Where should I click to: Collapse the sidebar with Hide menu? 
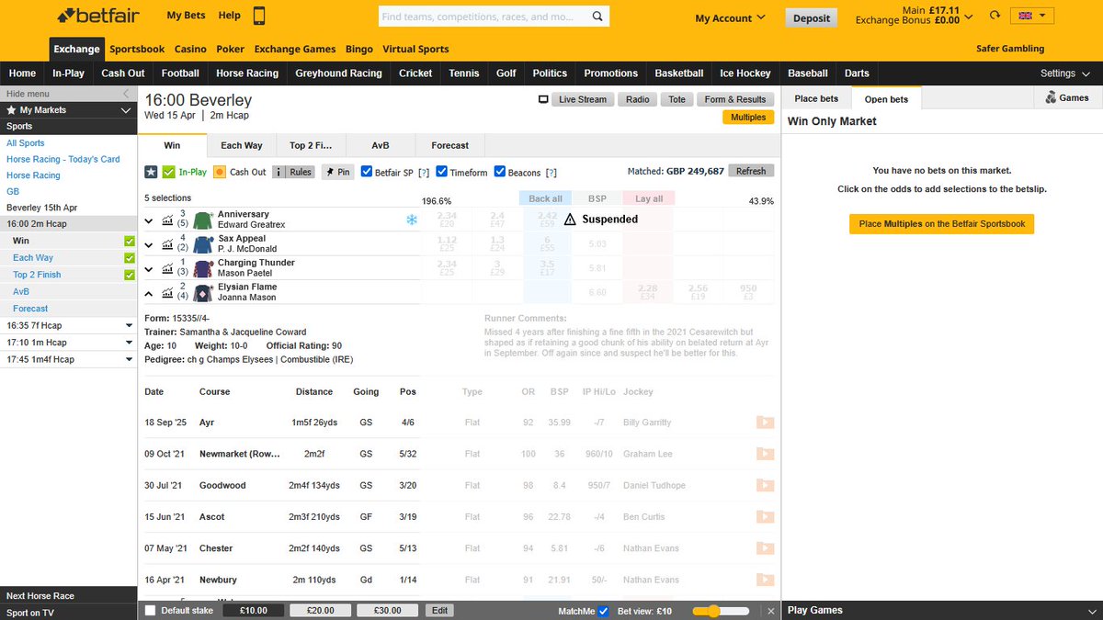(68, 94)
